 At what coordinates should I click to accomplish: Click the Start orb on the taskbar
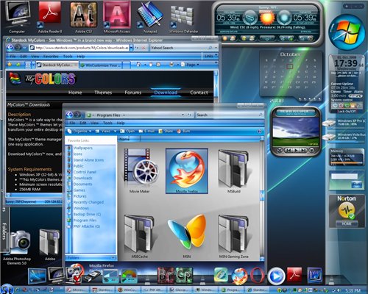[7, 289]
